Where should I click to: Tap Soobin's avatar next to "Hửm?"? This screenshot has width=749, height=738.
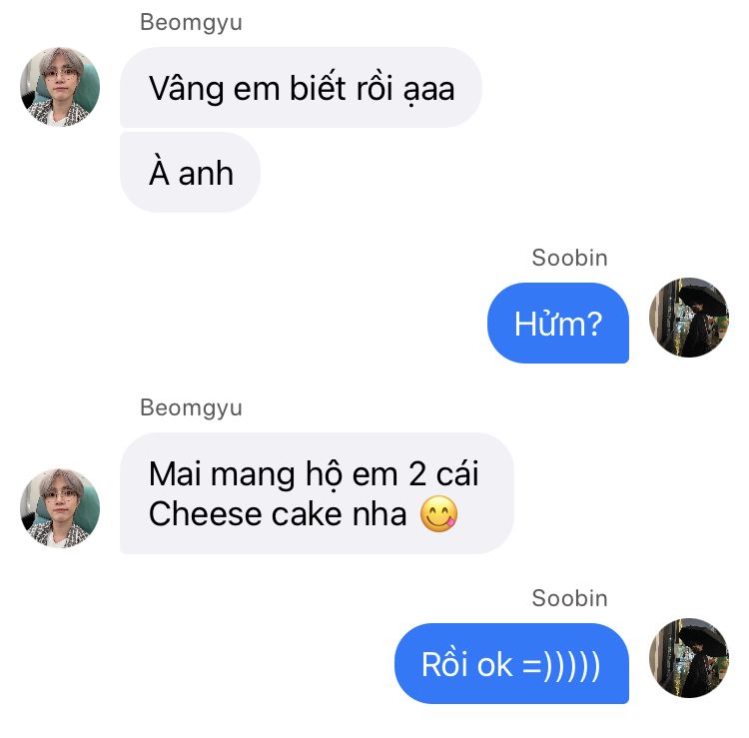(689, 318)
